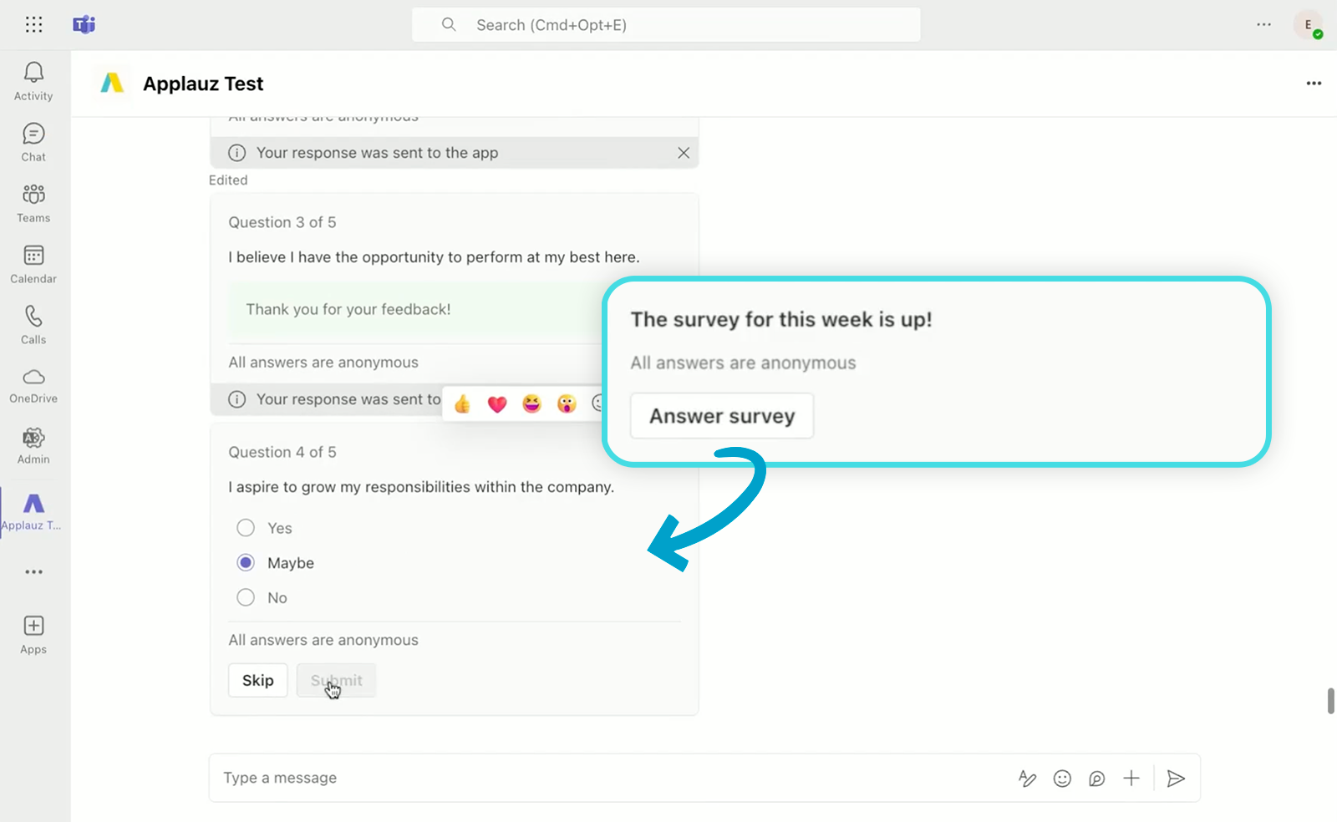The image size is (1337, 822).
Task: Open the emoji picker in compose box
Action: [x=1062, y=779]
